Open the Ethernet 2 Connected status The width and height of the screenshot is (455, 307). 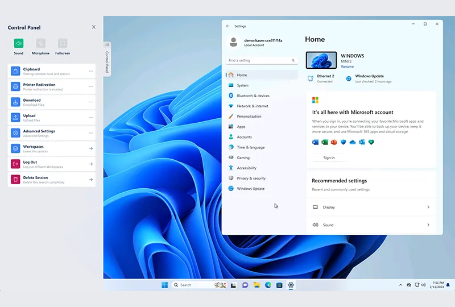[x=321, y=78]
